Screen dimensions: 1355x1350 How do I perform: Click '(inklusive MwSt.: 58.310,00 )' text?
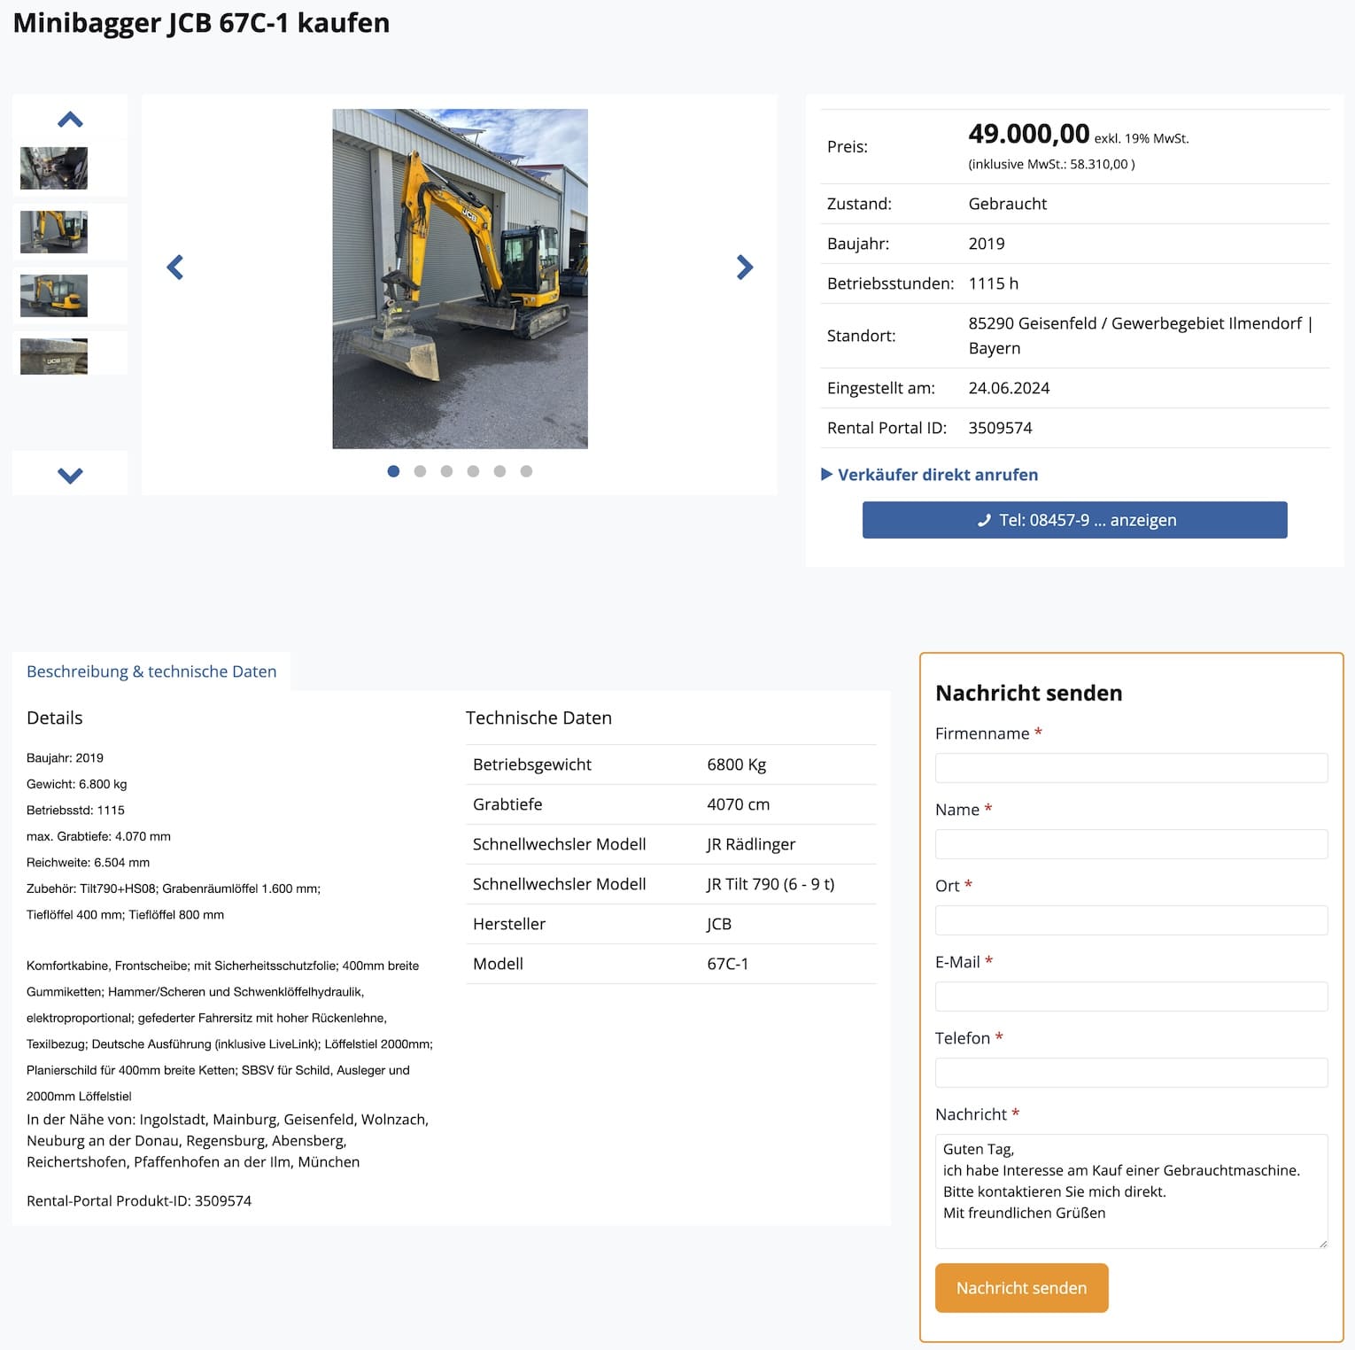click(x=1051, y=164)
